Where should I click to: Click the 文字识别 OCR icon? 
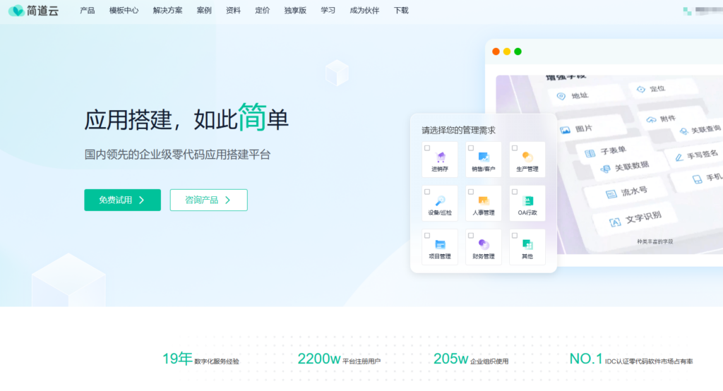(615, 223)
